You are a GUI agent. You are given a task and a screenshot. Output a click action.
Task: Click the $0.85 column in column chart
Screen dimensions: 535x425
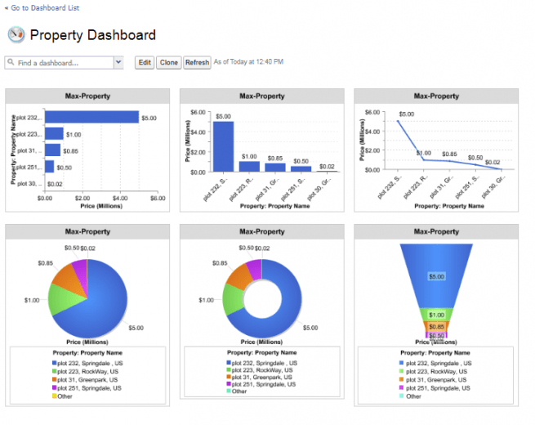tap(275, 168)
